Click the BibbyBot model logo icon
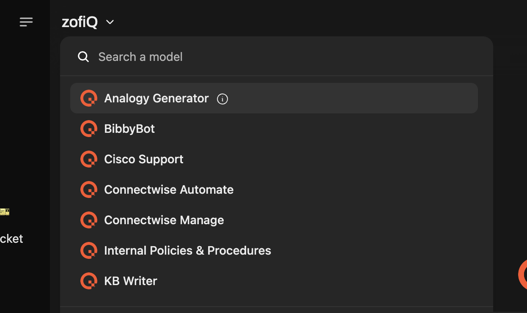Viewport: 527px width, 313px height. [89, 129]
